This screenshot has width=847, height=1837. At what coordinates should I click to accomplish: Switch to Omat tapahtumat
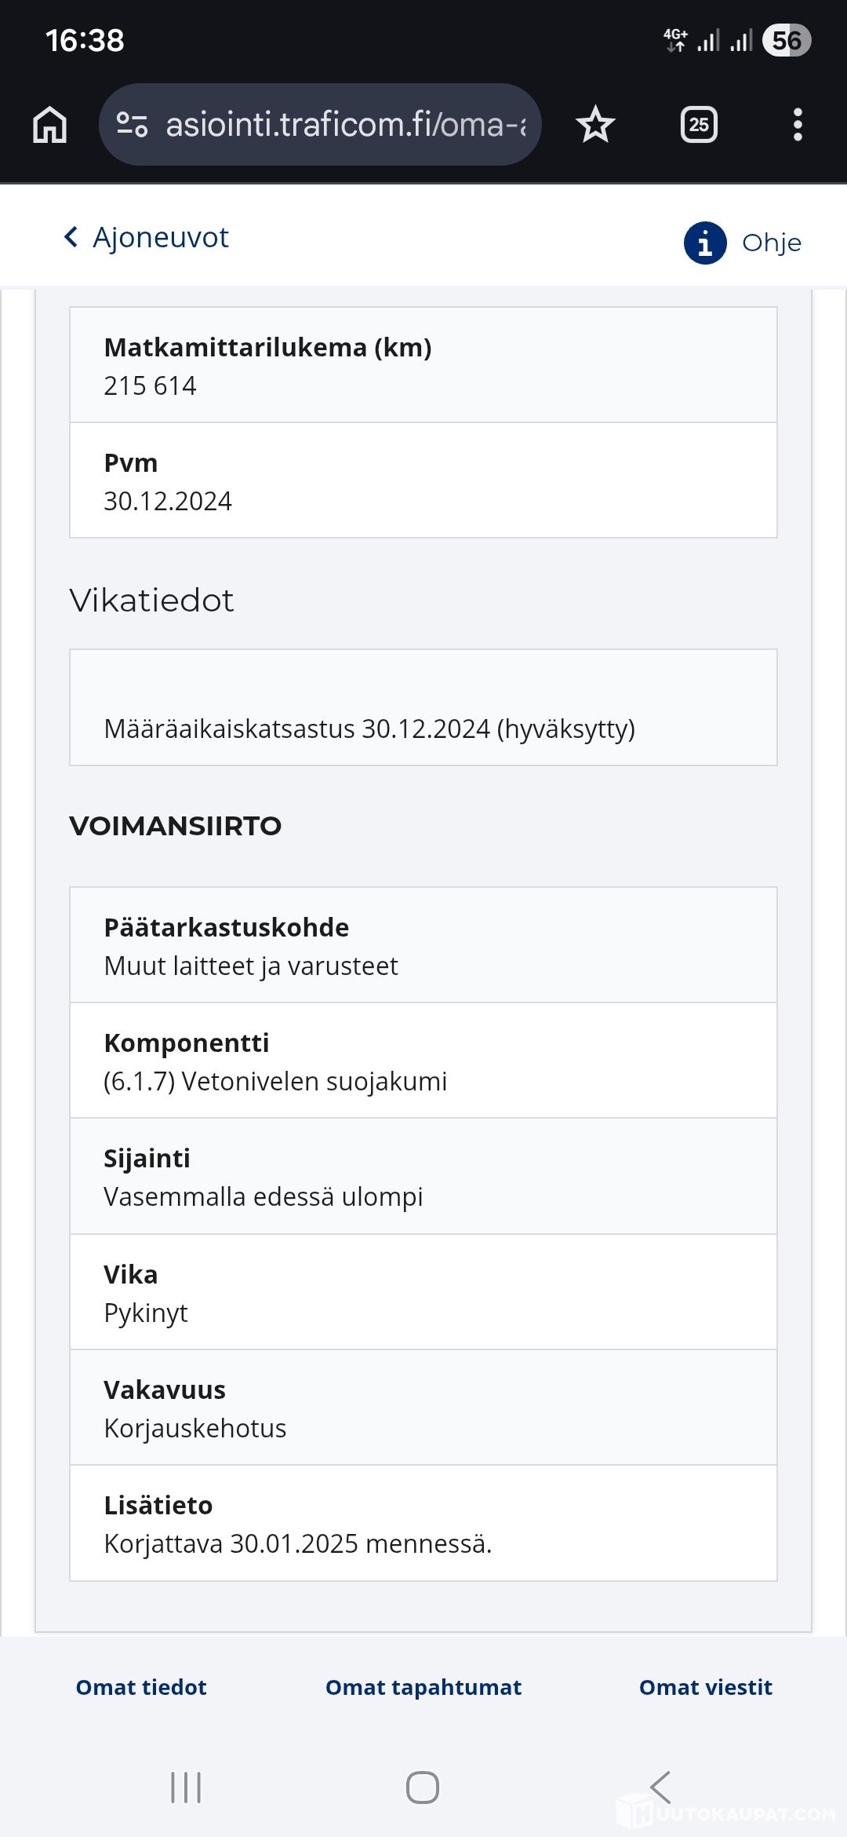pos(423,1687)
